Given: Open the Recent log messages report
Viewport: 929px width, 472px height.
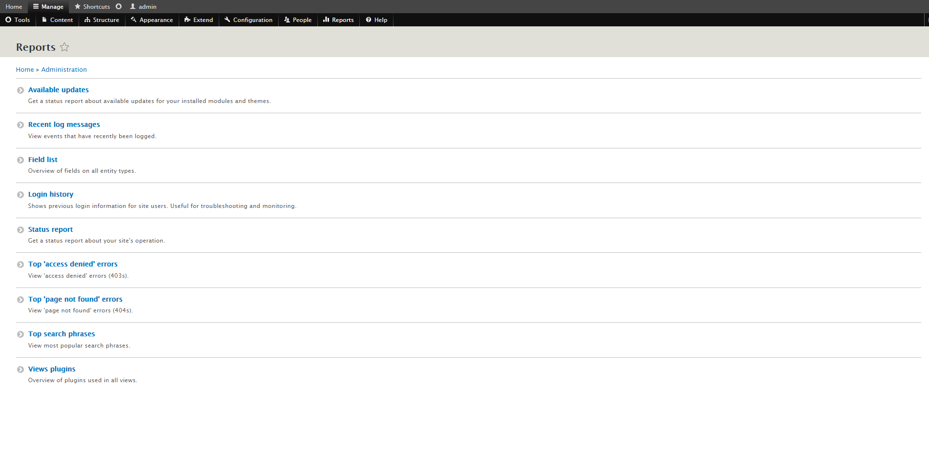Looking at the screenshot, I should coord(64,124).
